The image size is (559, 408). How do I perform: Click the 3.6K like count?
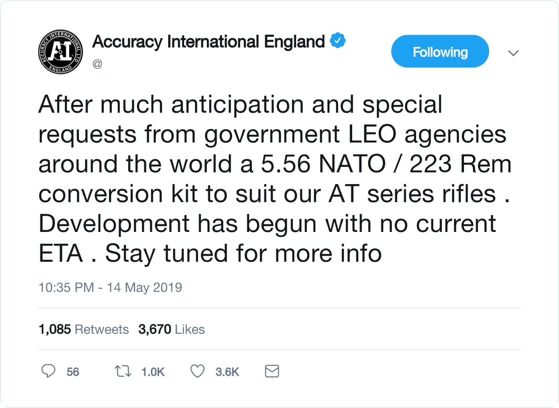[x=227, y=372]
